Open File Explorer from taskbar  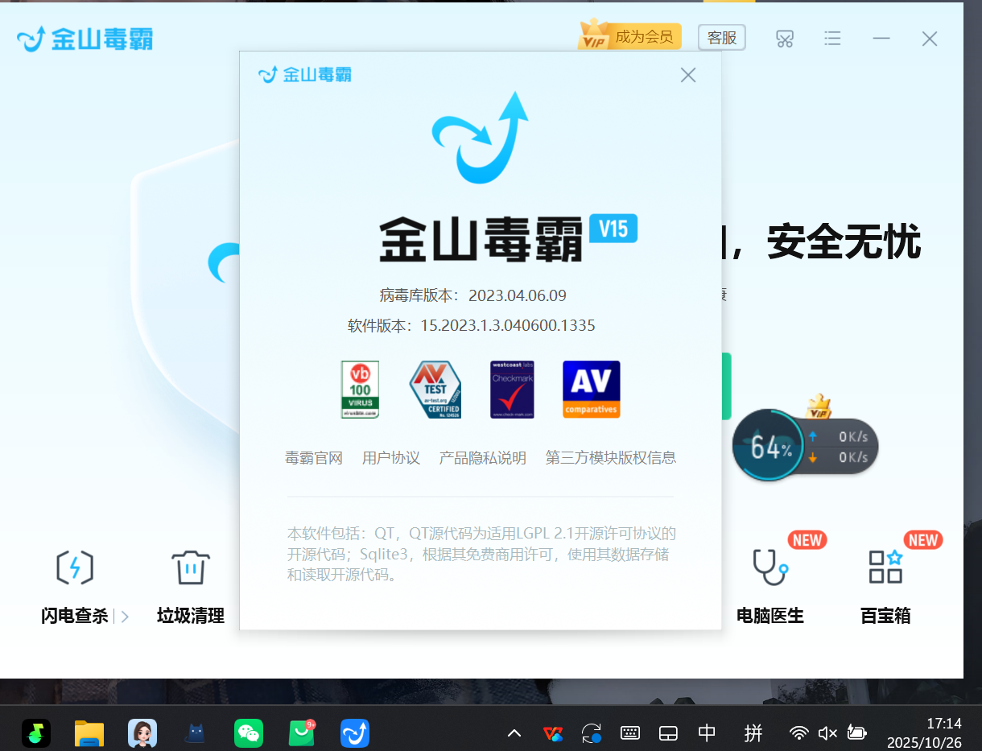pos(89,732)
